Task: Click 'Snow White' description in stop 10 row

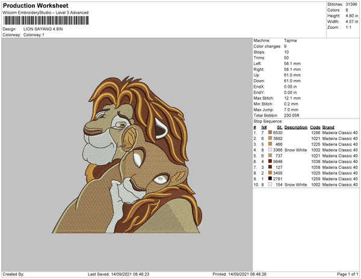Action: tap(295, 185)
